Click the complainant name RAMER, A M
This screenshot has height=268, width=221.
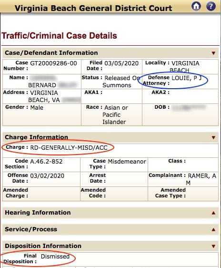202,179
